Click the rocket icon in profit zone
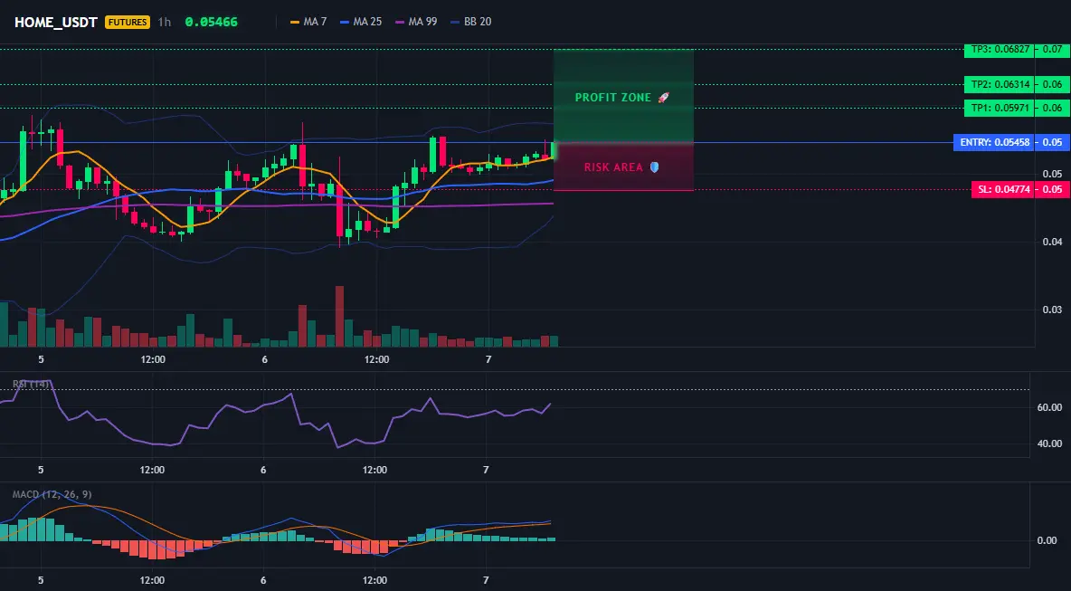The height and width of the screenshot is (591, 1071). [x=663, y=98]
